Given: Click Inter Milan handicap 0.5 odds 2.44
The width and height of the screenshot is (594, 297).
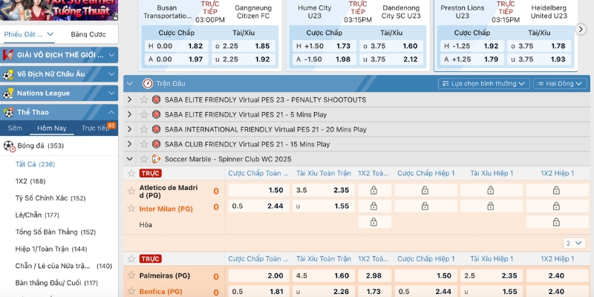Looking at the screenshot, I should point(258,206).
